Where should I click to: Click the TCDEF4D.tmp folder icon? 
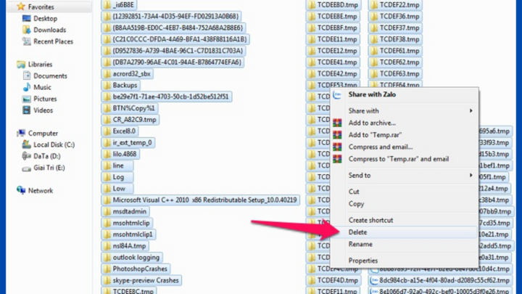pyautogui.click(x=312, y=281)
